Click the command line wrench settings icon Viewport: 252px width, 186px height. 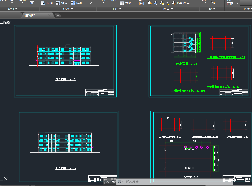pos(113,181)
